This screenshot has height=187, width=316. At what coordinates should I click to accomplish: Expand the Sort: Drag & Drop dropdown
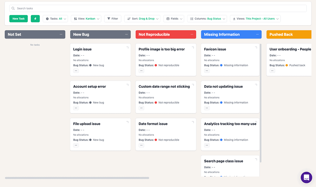[x=142, y=19]
